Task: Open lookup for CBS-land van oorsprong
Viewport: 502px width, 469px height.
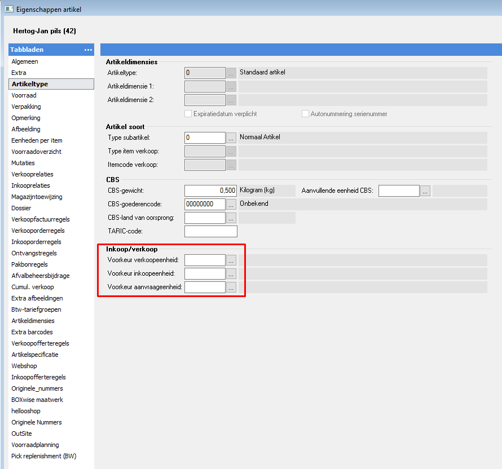Action: (x=231, y=218)
